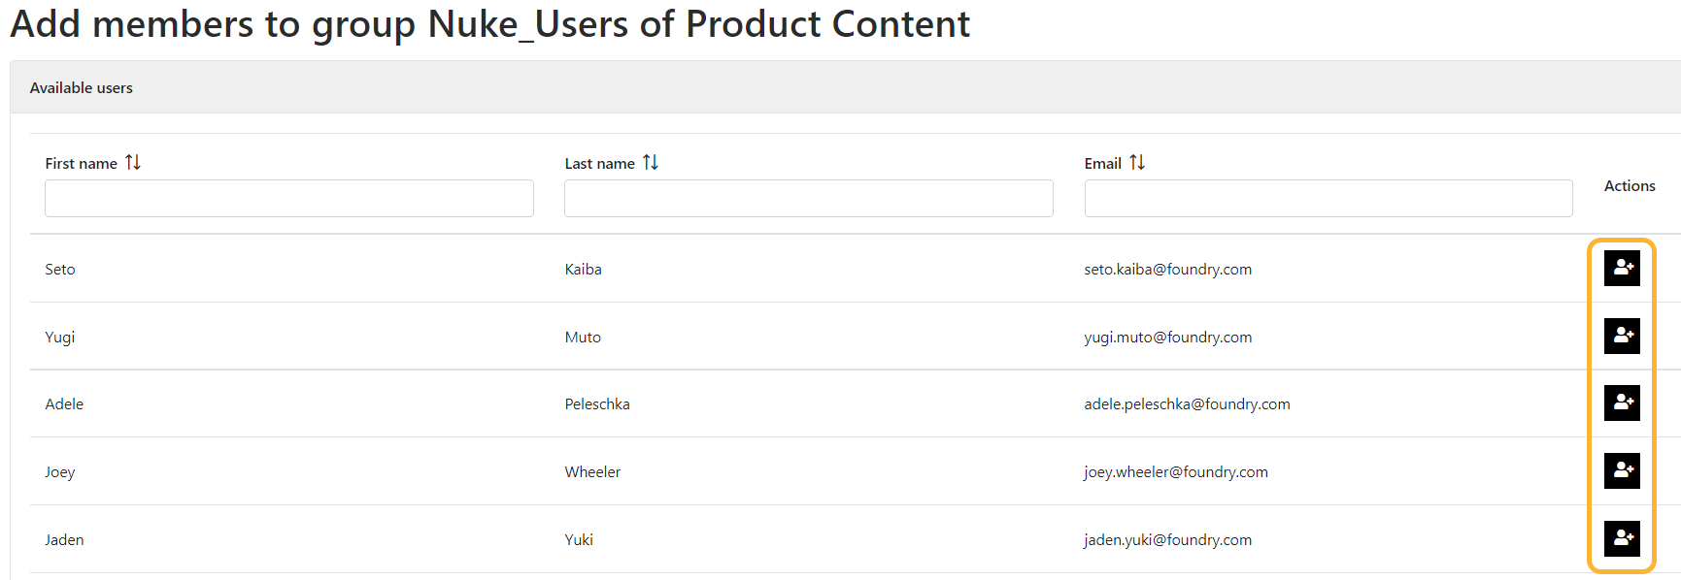
Task: Focus the Last name filter field
Action: pos(808,198)
